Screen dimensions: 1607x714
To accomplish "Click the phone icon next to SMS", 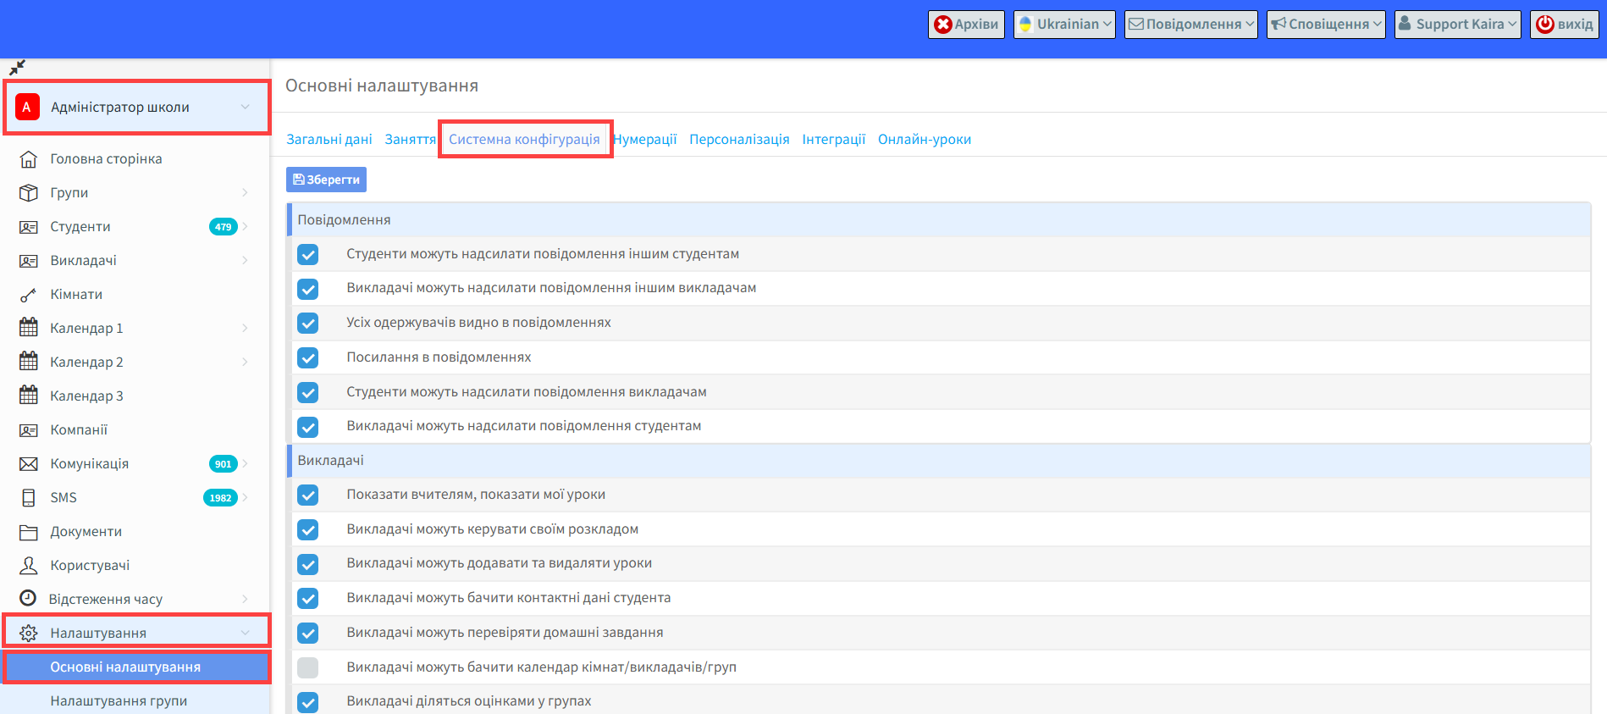I will [x=29, y=498].
